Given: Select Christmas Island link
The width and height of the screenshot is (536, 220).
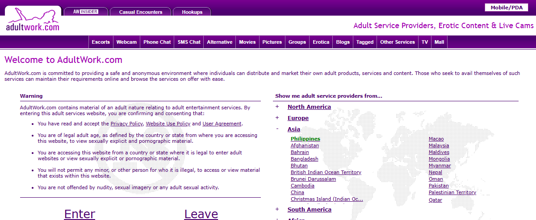Looking at the screenshot, I should [327, 199].
